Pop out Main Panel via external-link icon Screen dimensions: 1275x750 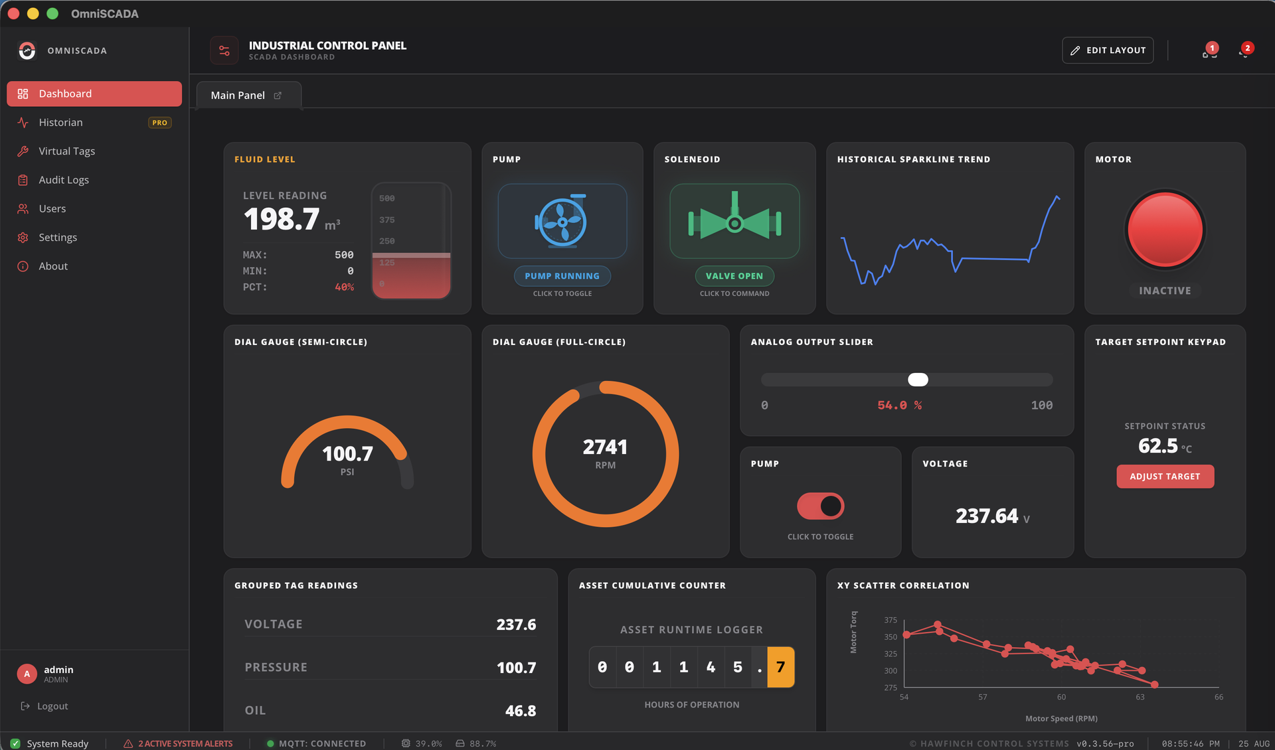278,96
